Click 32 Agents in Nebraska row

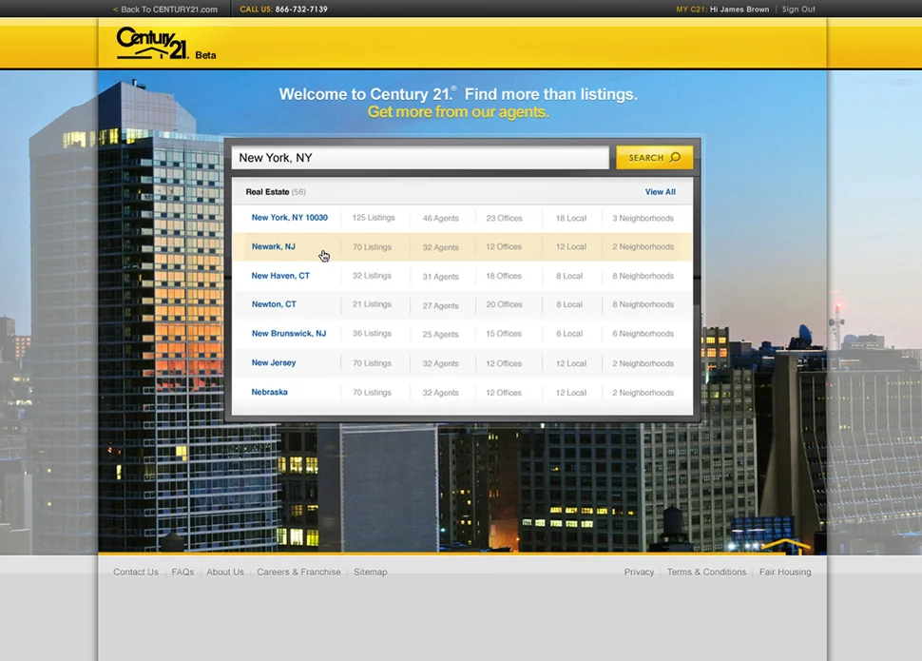click(x=440, y=393)
